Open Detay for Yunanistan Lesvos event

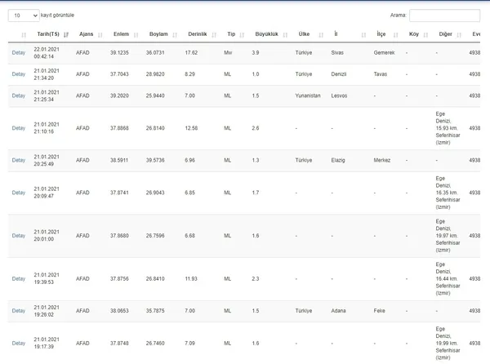(19, 95)
